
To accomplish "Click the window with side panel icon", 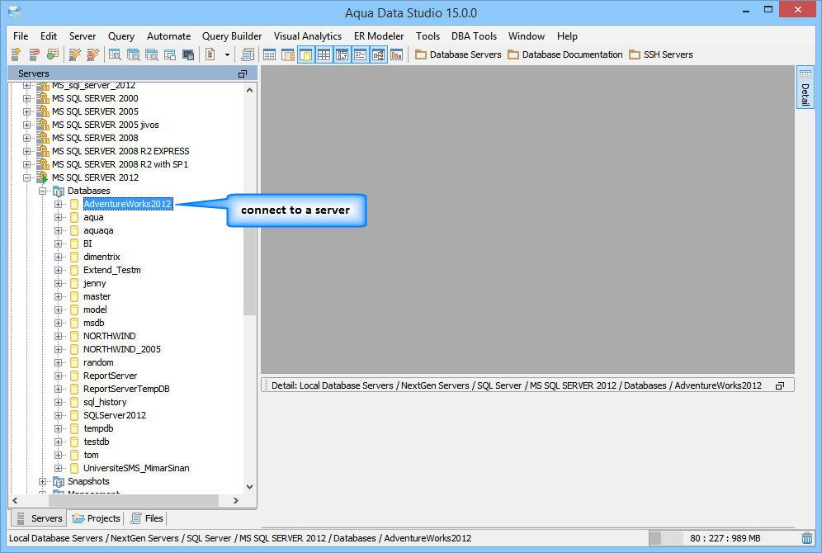I will tap(287, 54).
